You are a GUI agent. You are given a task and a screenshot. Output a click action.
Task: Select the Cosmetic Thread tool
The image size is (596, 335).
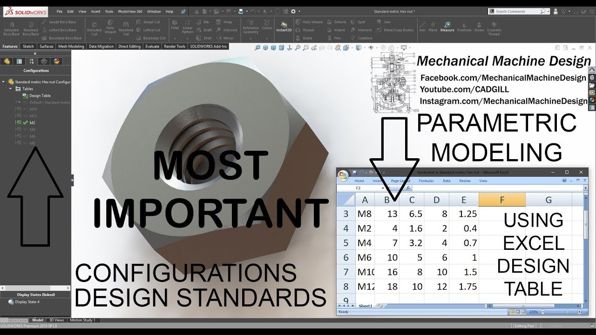pos(494,28)
